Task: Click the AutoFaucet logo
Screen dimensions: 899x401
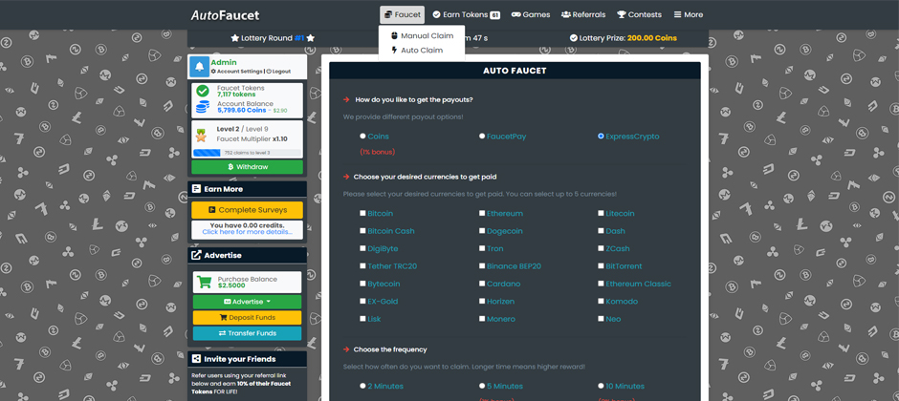Action: (x=225, y=15)
